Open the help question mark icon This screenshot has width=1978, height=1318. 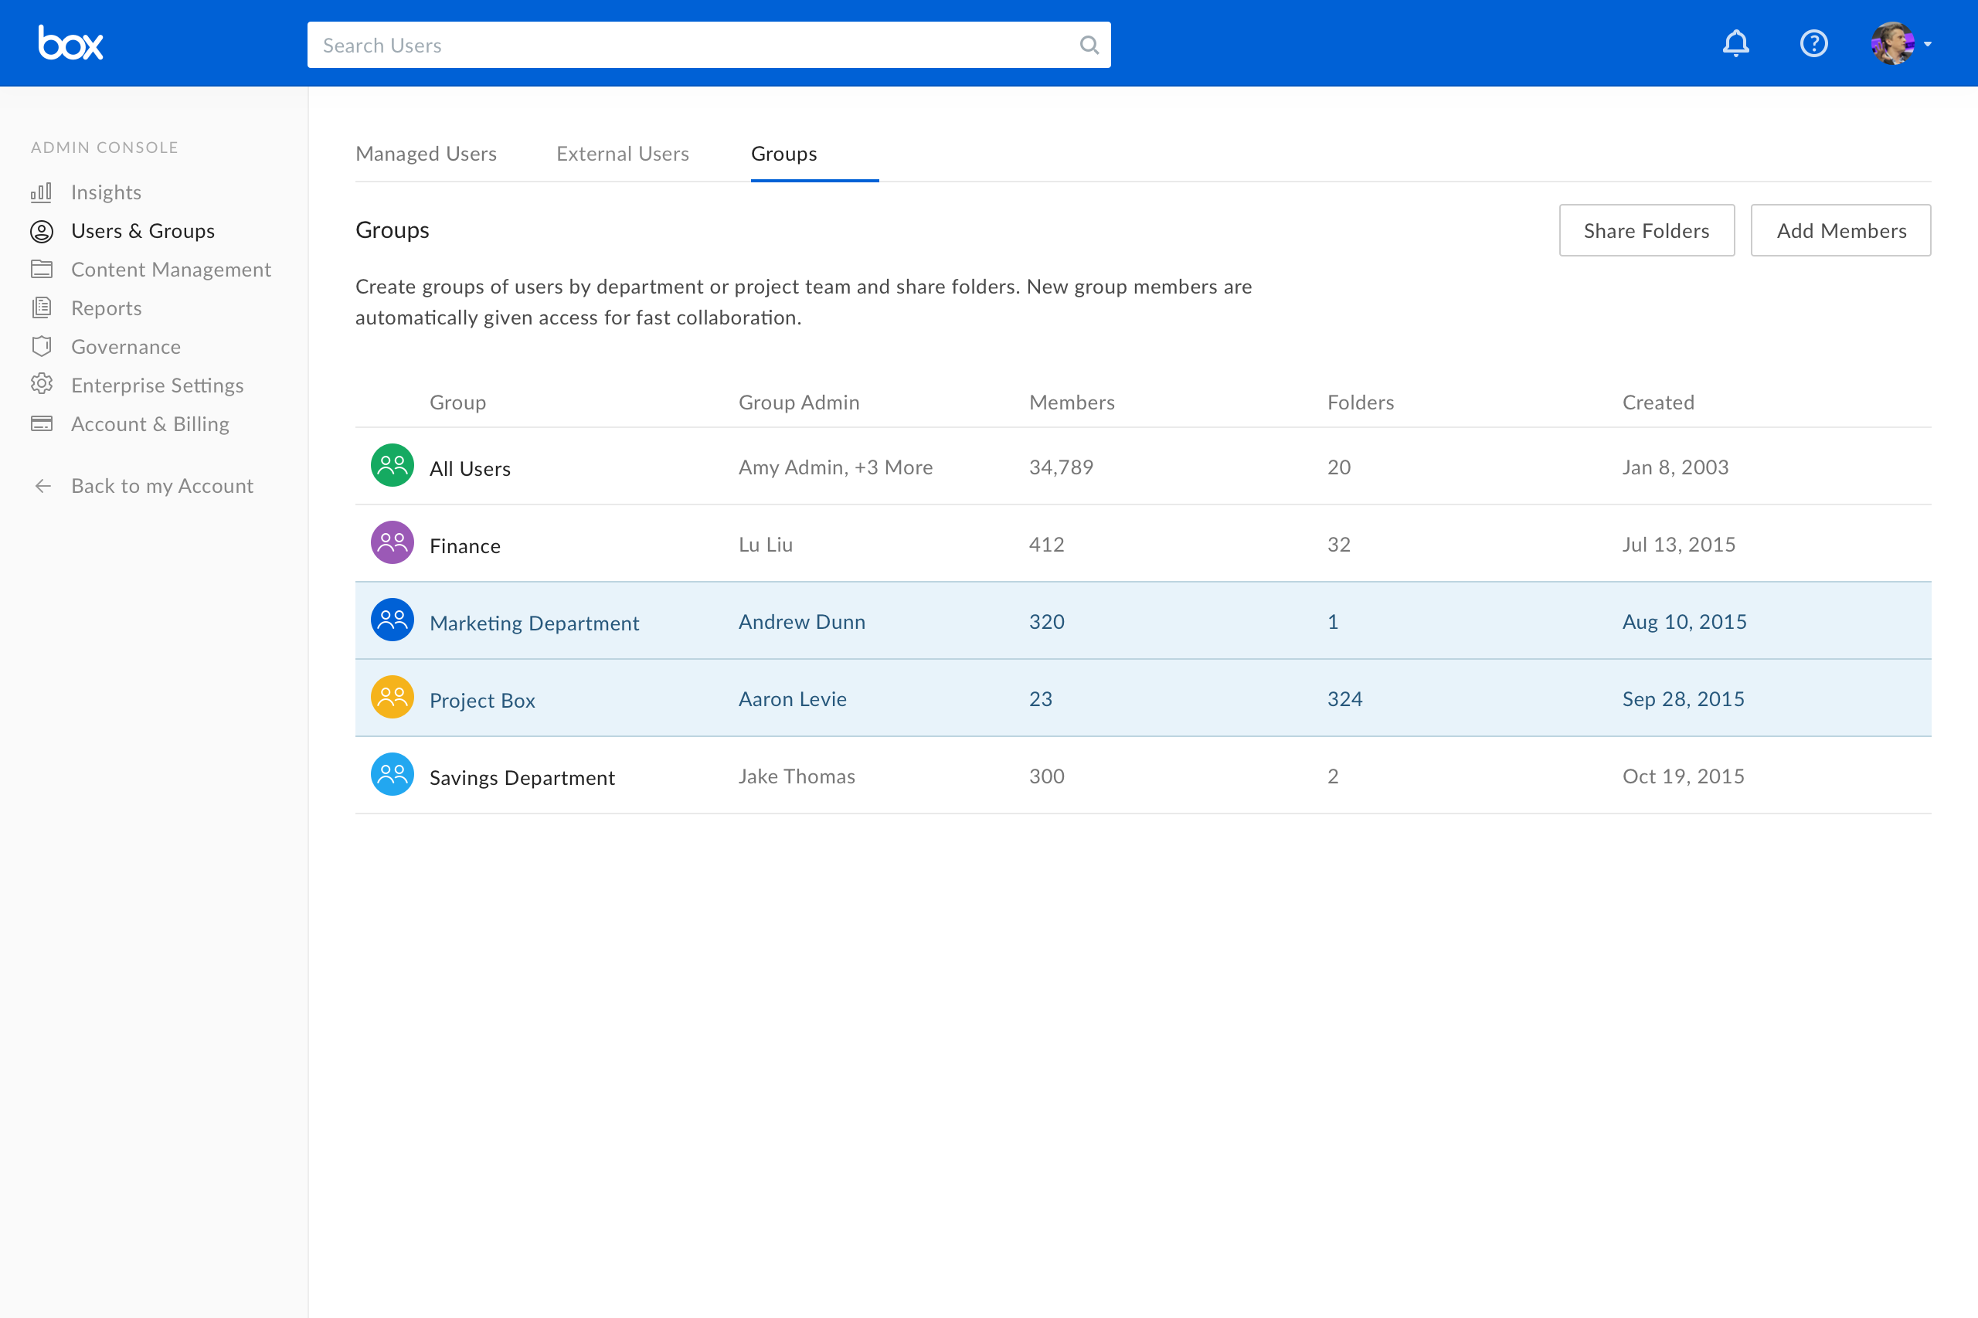(x=1813, y=44)
